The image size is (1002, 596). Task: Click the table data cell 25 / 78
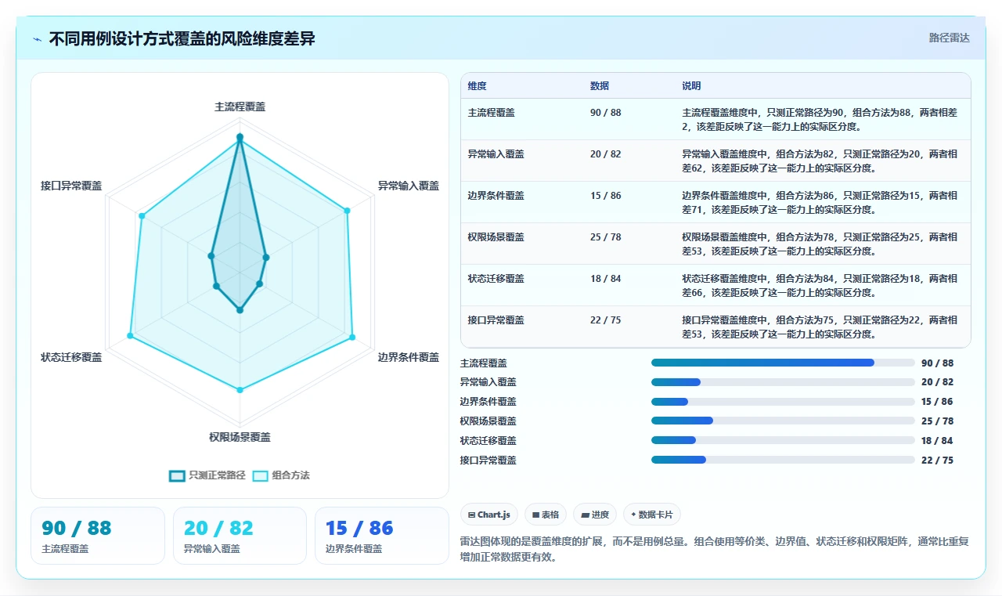pos(606,237)
